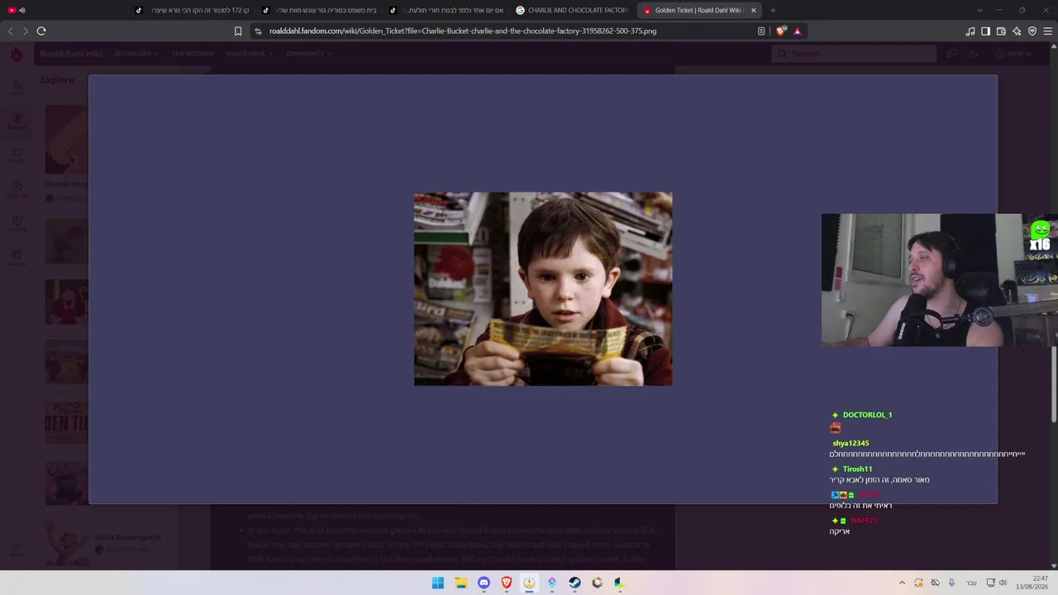Open the Leo AI assistant icon
The height and width of the screenshot is (595, 1058).
pos(1017,31)
